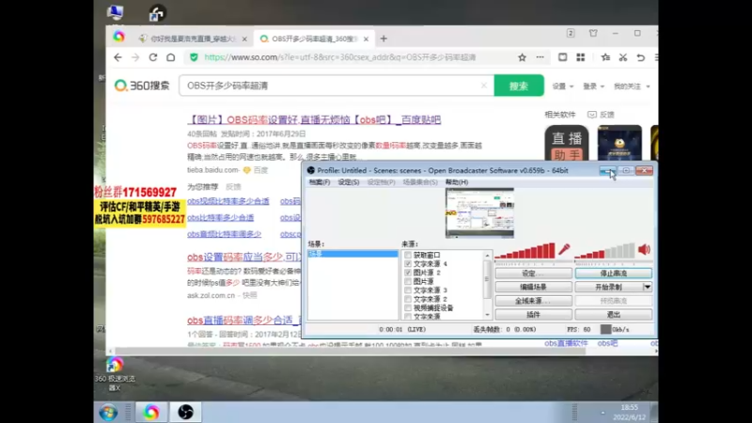
Task: Click the 插件 button in OBS
Action: [533, 315]
